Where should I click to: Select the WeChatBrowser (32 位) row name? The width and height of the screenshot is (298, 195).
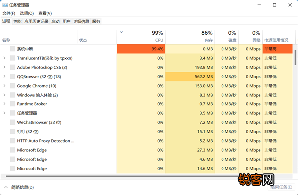click(39, 122)
